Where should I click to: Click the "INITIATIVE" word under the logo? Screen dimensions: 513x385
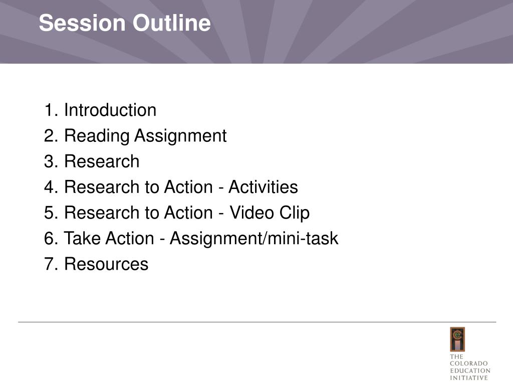point(469,378)
